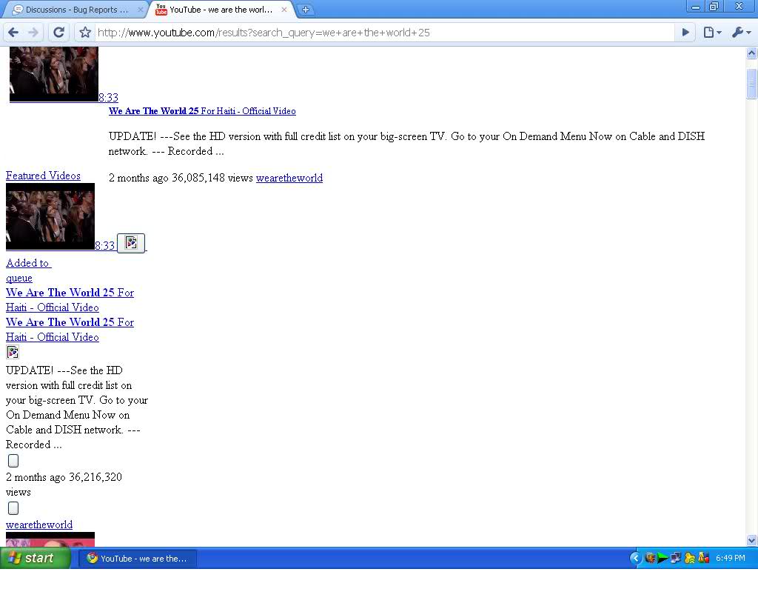The image size is (758, 609).
Task: Click the page scrollbar down arrow
Action: coord(752,540)
